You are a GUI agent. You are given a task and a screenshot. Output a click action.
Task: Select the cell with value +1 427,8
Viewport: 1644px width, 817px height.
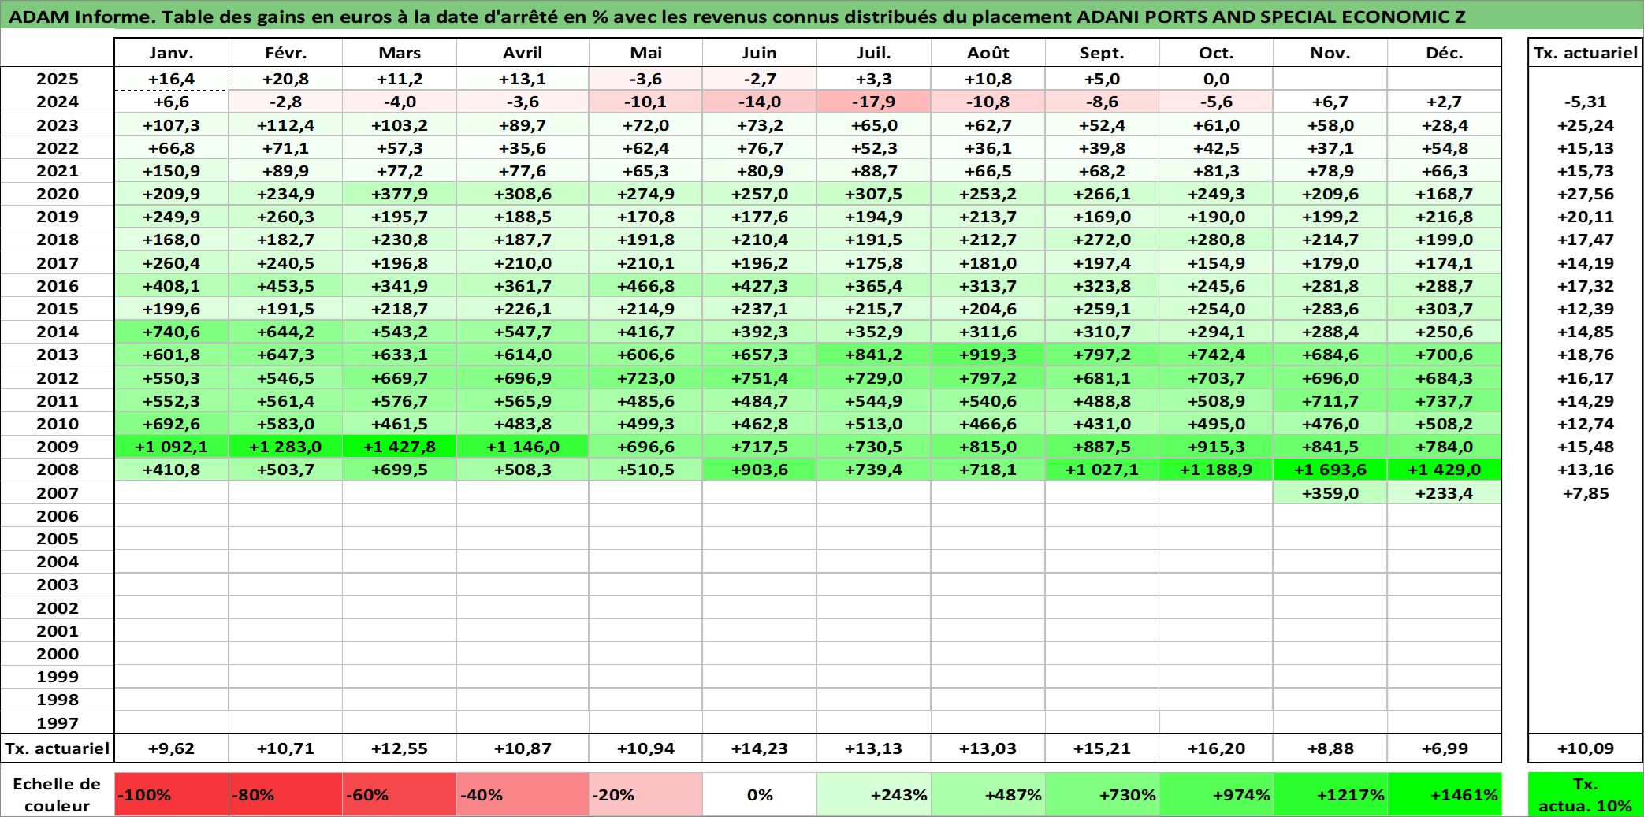pyautogui.click(x=400, y=447)
